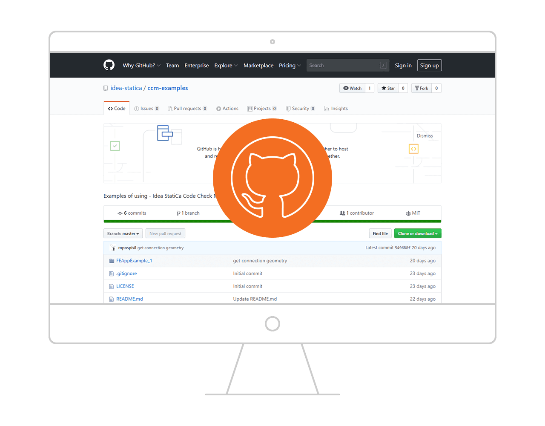Click the Sign up button
Image resolution: width=545 pixels, height=426 pixels.
pyautogui.click(x=429, y=65)
